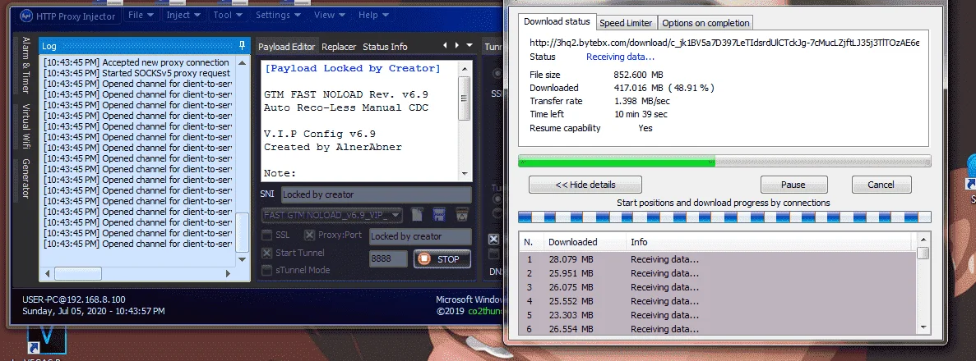Screen dimensions: 976x361
Task: Switch to the Status Info tab
Action: [386, 47]
